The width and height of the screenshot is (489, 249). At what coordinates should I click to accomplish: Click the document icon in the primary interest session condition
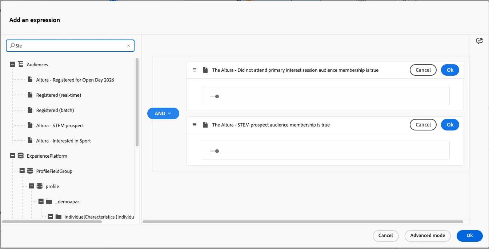point(205,70)
